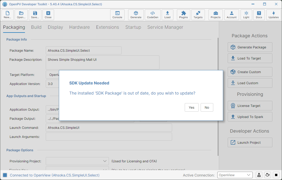Open the Startup tab

[x=133, y=27]
